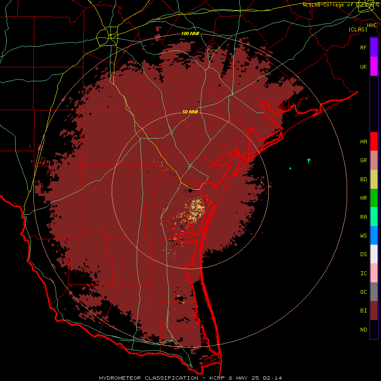Select the BI brown legend swatch

coord(374,311)
